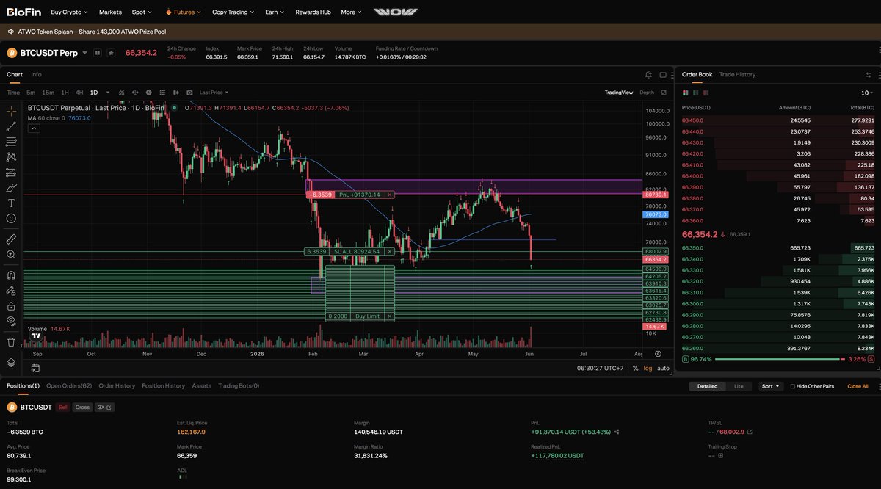Screen dimensions: 881x489
Task: Open the Open Orders(62) tab
Action: 69,385
